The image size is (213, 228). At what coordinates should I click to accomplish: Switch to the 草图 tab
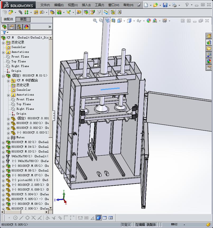coord(23,19)
